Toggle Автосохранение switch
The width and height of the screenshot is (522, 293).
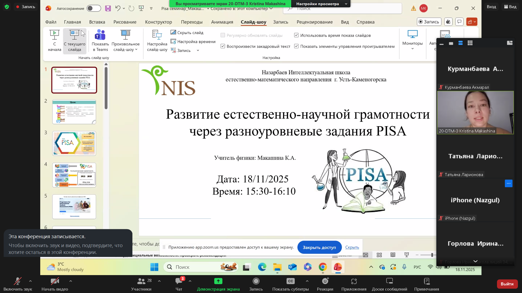94,8
